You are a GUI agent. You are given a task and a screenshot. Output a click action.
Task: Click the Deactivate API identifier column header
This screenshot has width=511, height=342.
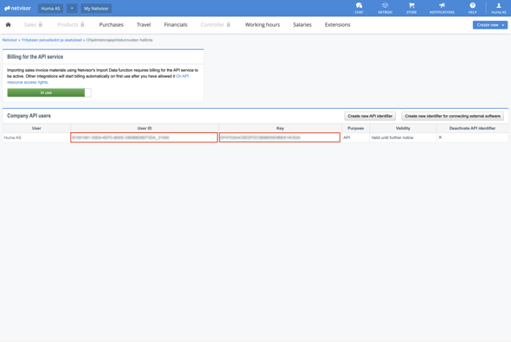[x=472, y=128]
